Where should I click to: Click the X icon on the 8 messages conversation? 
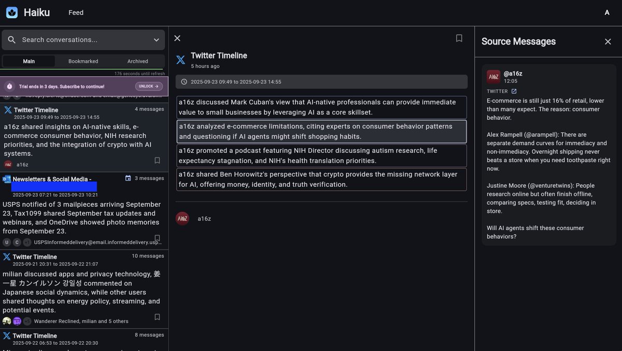[x=7, y=335]
